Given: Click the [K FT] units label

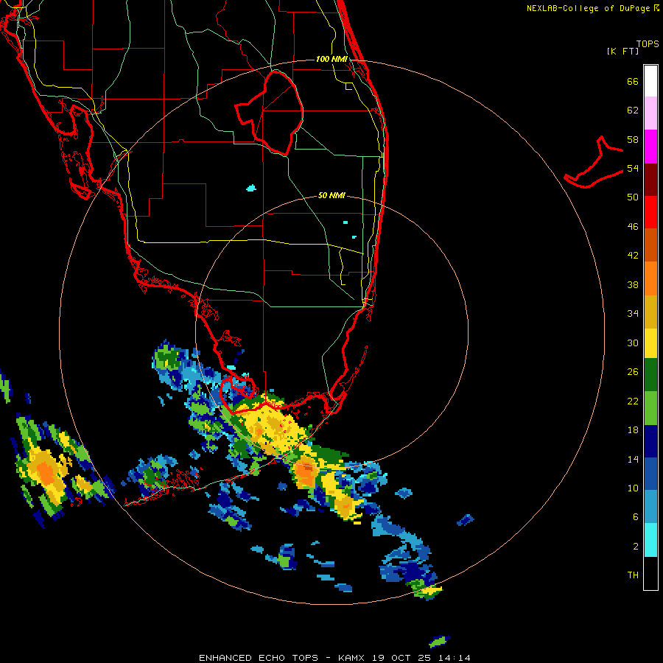Looking at the screenshot, I should (622, 52).
